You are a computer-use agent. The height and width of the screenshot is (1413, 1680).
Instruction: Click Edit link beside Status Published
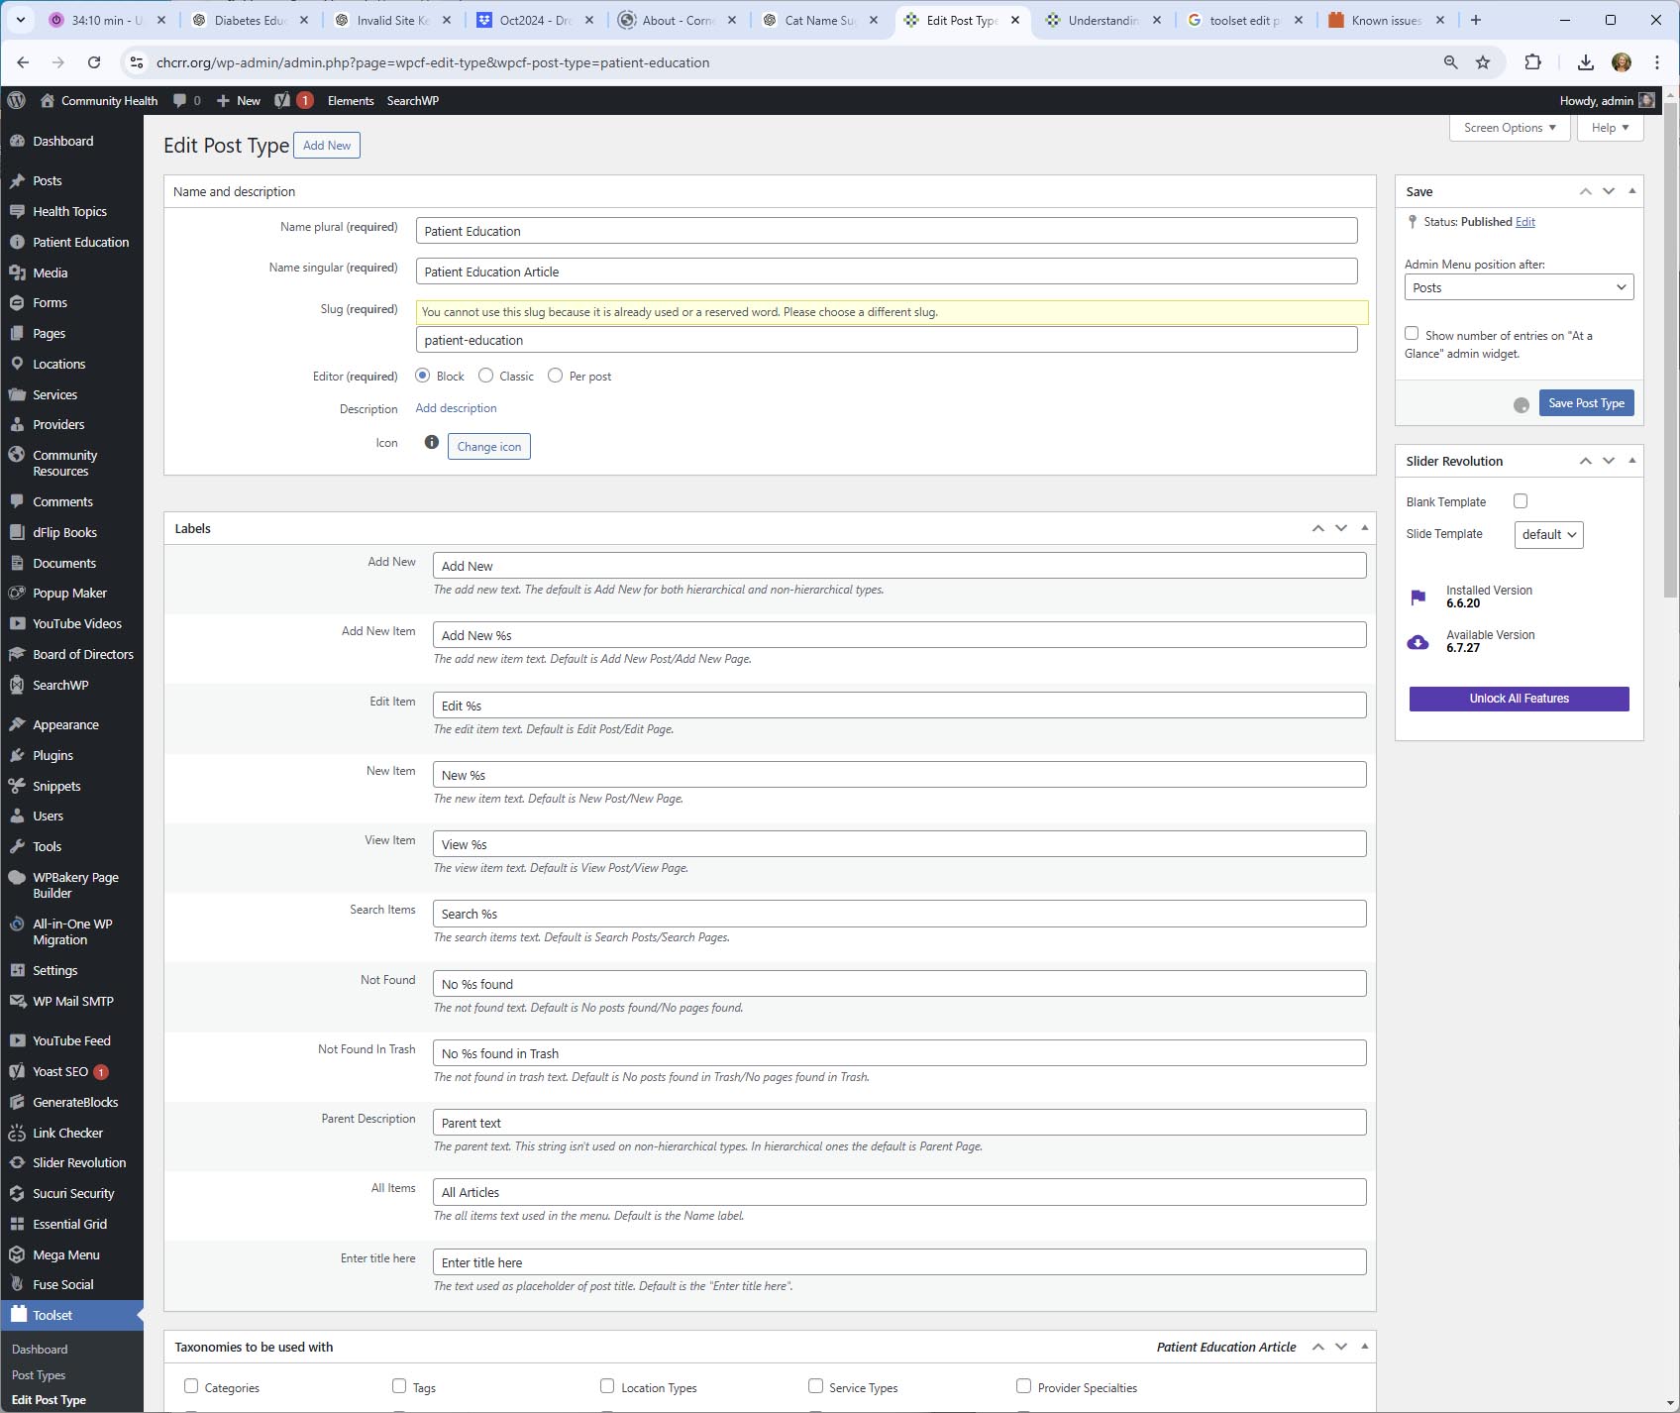[x=1525, y=222]
